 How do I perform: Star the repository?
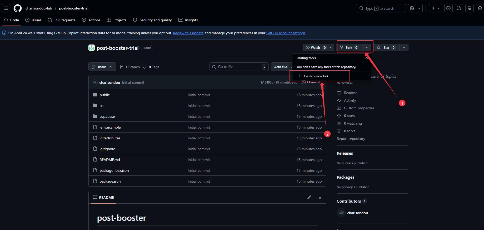[x=386, y=47]
